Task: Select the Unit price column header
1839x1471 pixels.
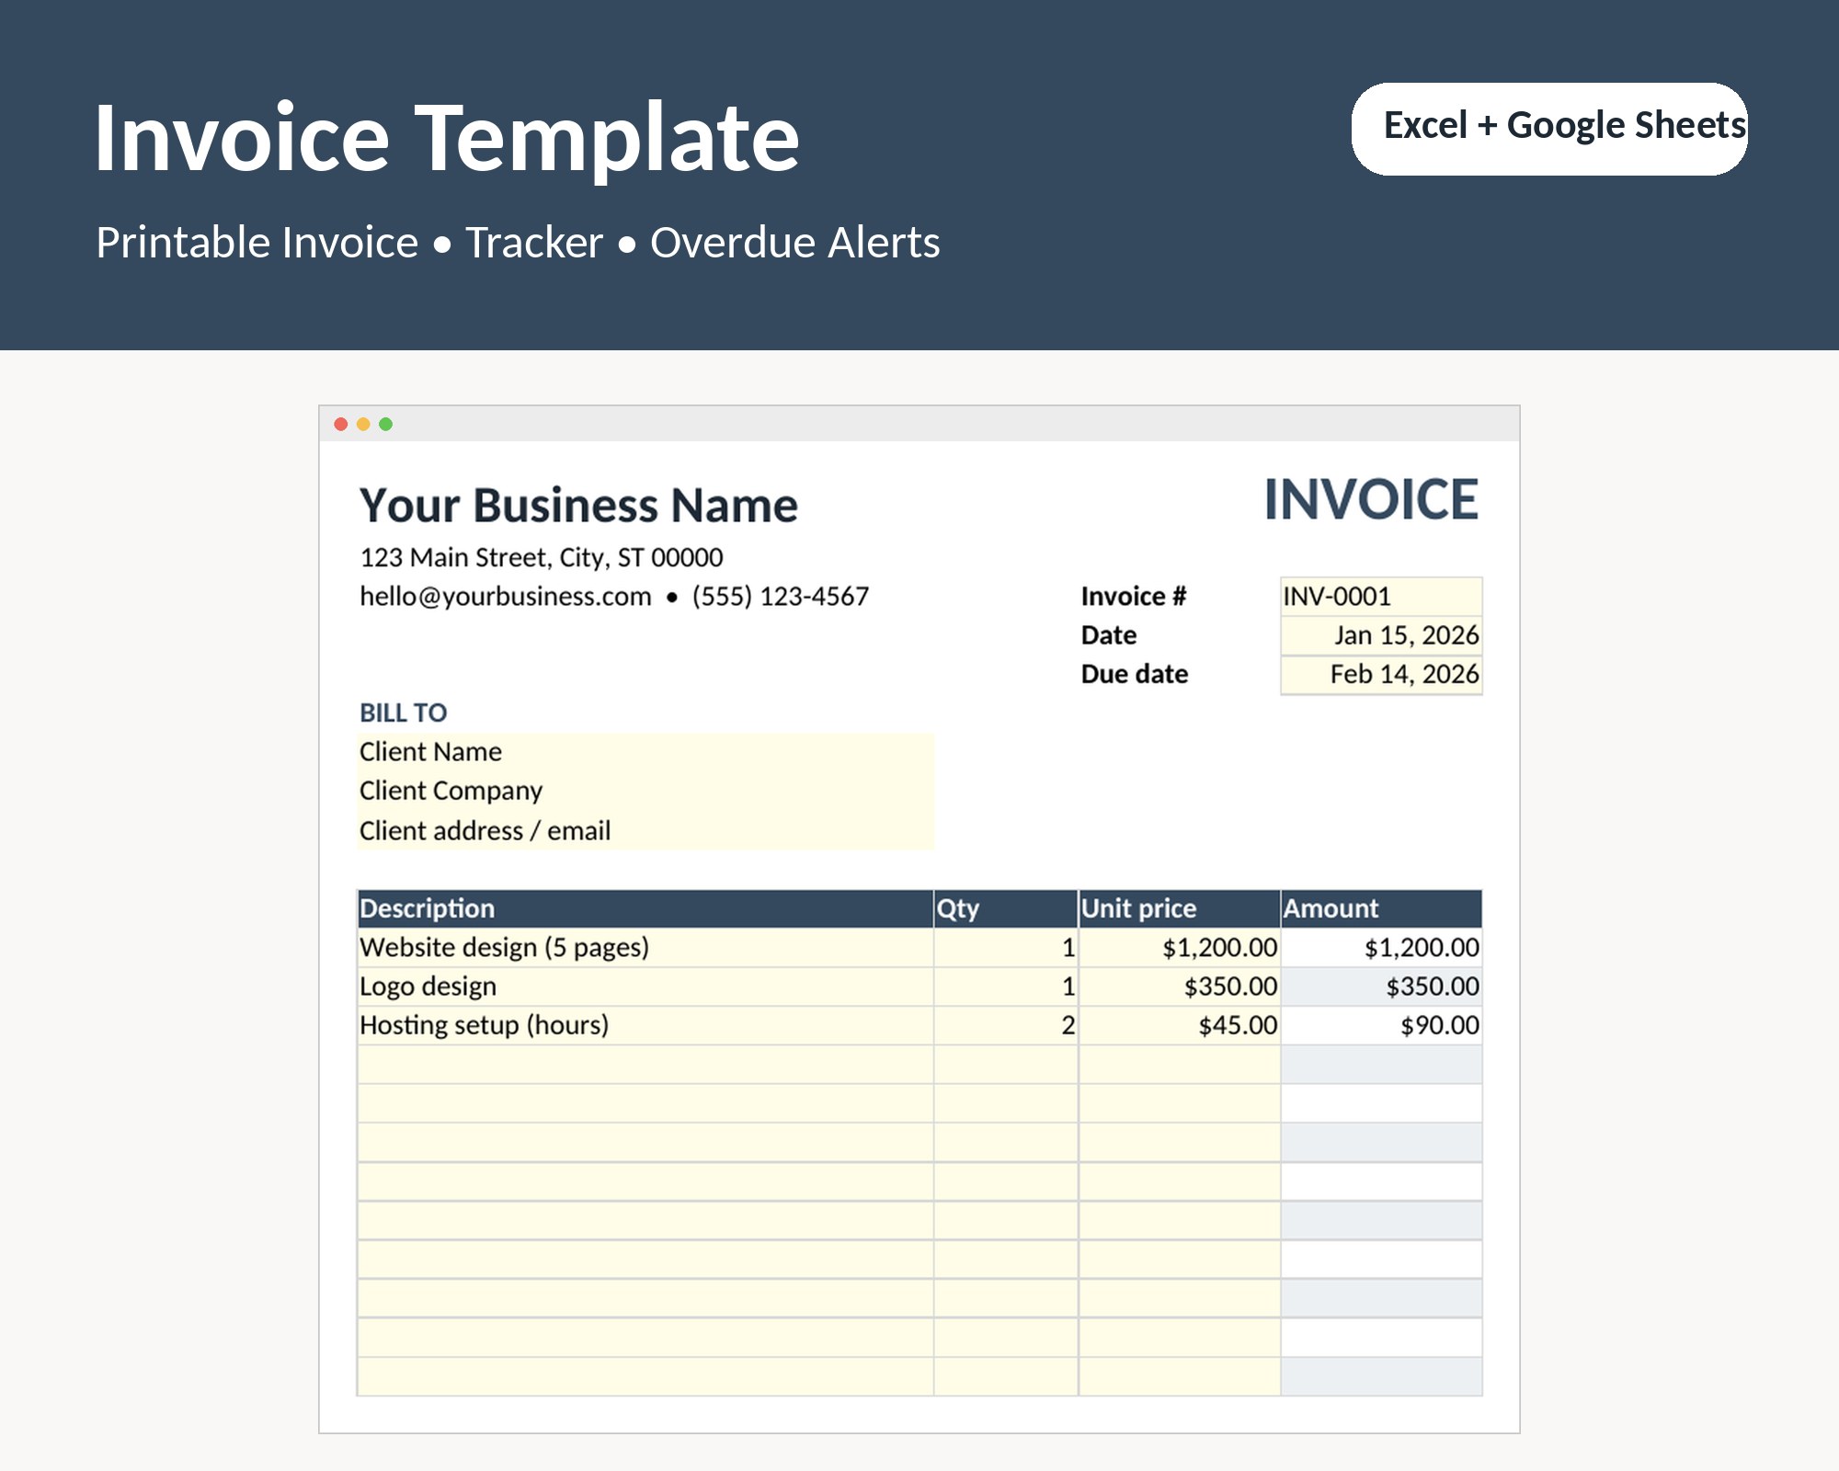Action: (x=1180, y=908)
